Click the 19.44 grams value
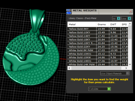Image resolution: width=135 pixels, height=101 pixels. pos(101,65)
